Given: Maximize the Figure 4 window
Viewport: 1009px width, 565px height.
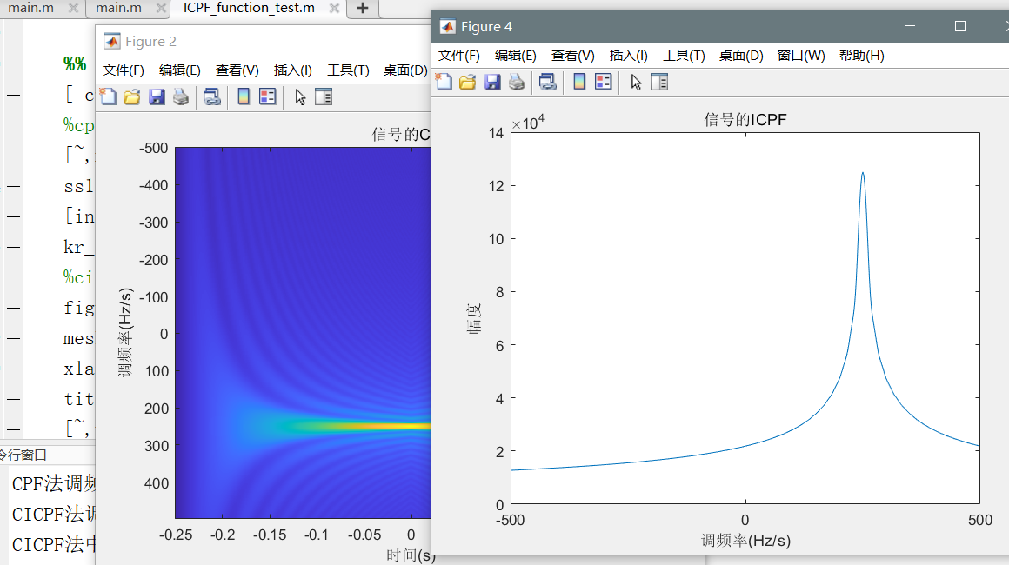Looking at the screenshot, I should pyautogui.click(x=960, y=26).
